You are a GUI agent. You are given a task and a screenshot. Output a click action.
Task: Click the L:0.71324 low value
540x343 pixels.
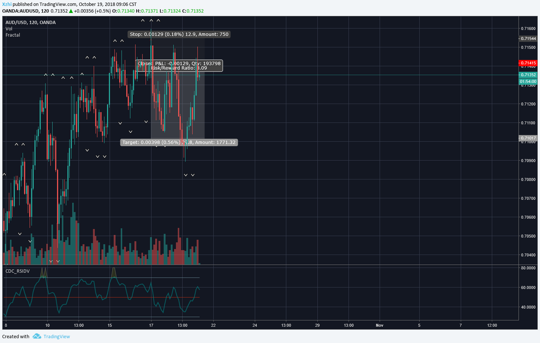coord(170,11)
